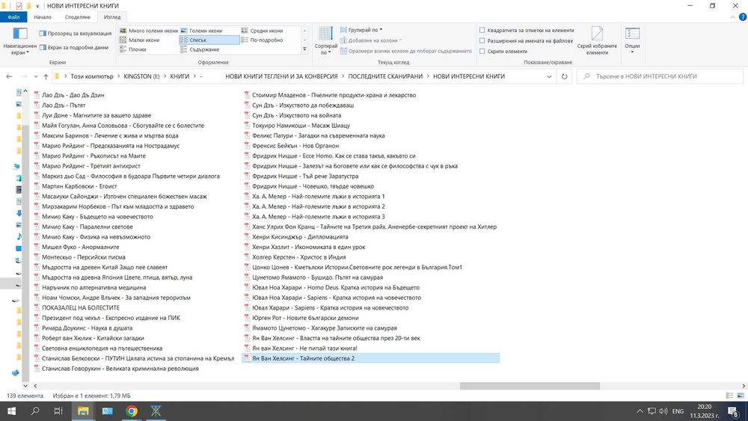This screenshot has width=748, height=421.
Task: Open the Файл tab
Action: click(x=13, y=16)
